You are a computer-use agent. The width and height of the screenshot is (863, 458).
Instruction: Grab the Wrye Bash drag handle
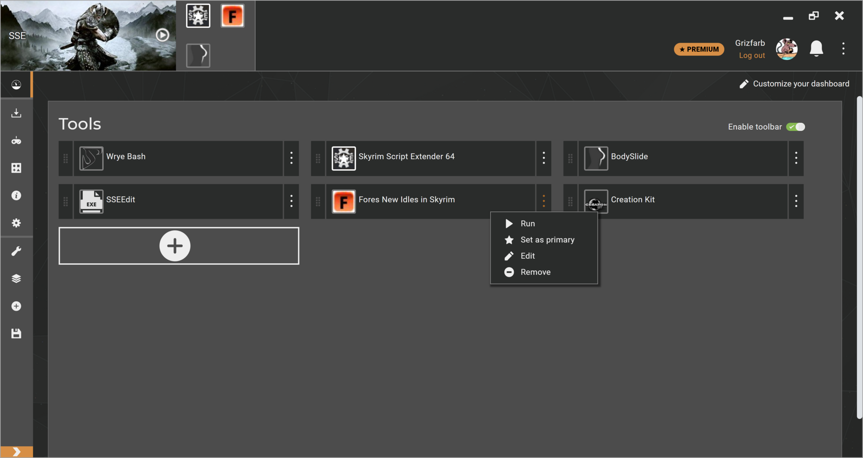click(x=66, y=159)
